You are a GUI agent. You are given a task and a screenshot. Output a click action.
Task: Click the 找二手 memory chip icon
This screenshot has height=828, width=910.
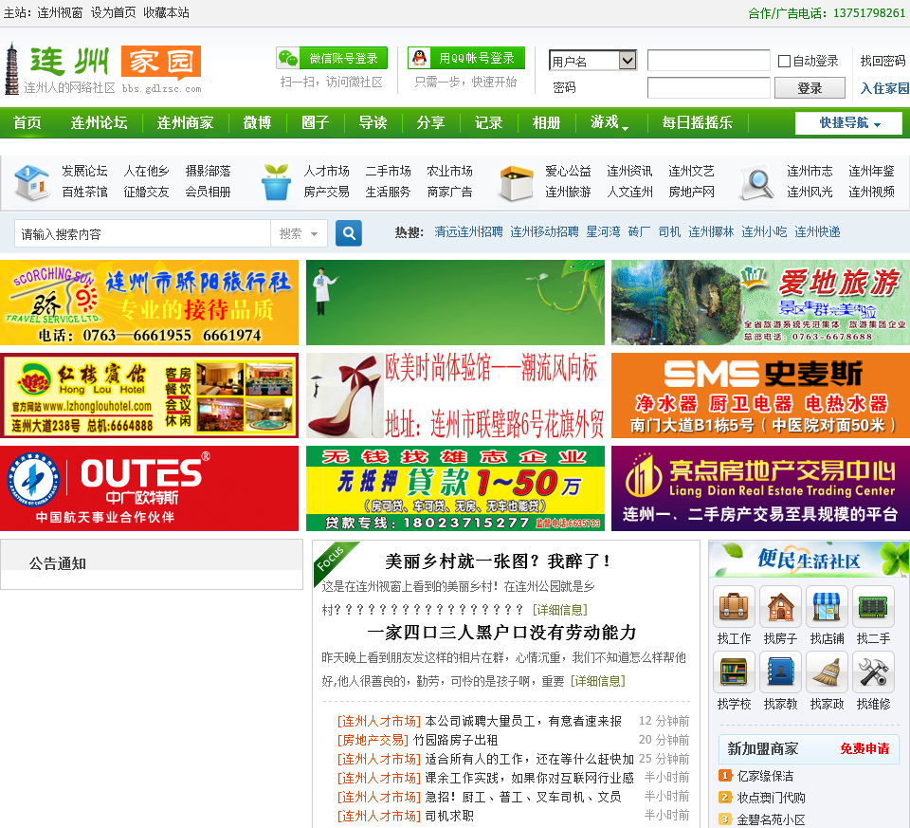[x=873, y=607]
